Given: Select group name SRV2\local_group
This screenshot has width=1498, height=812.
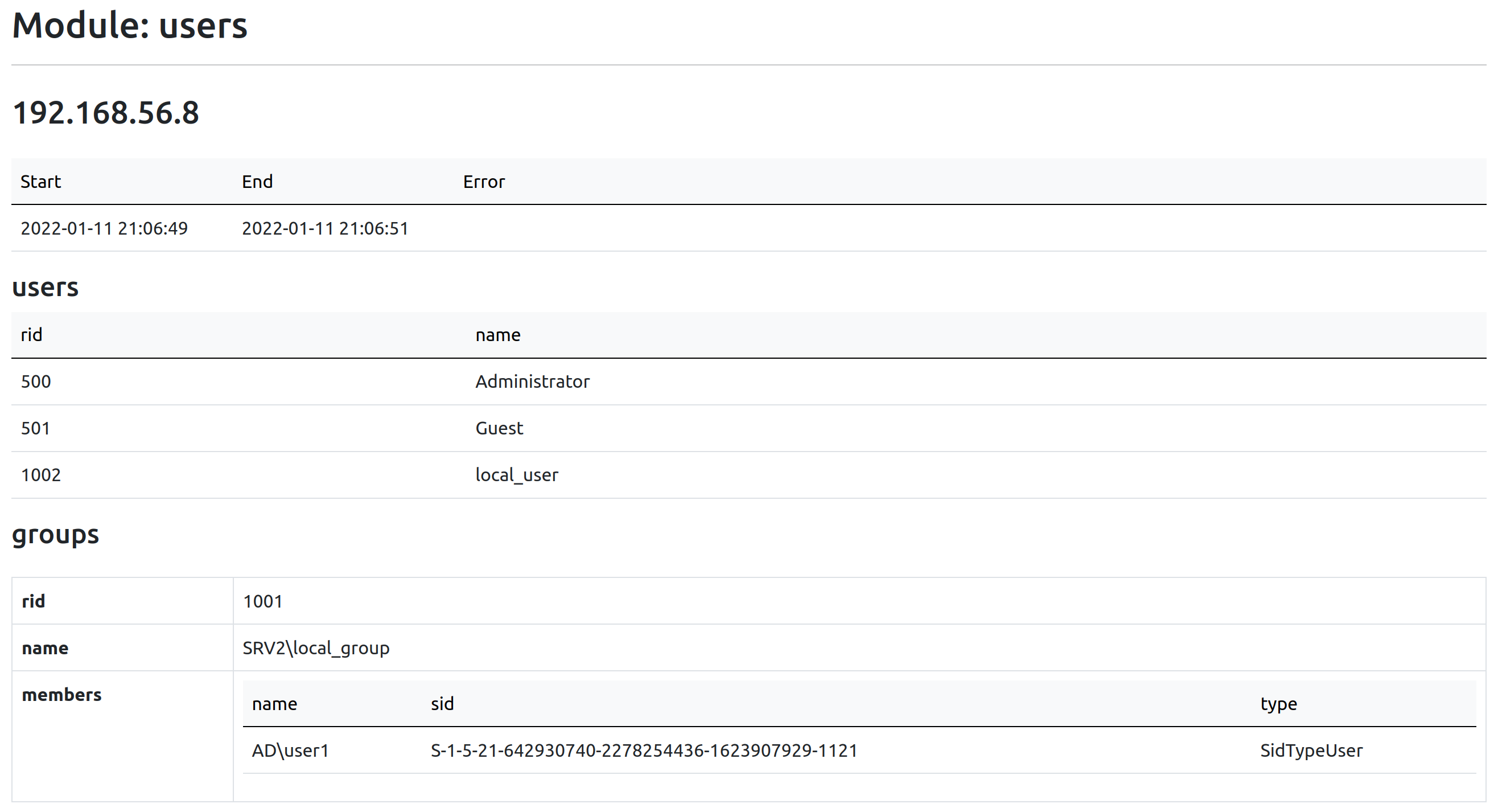Looking at the screenshot, I should (x=316, y=648).
